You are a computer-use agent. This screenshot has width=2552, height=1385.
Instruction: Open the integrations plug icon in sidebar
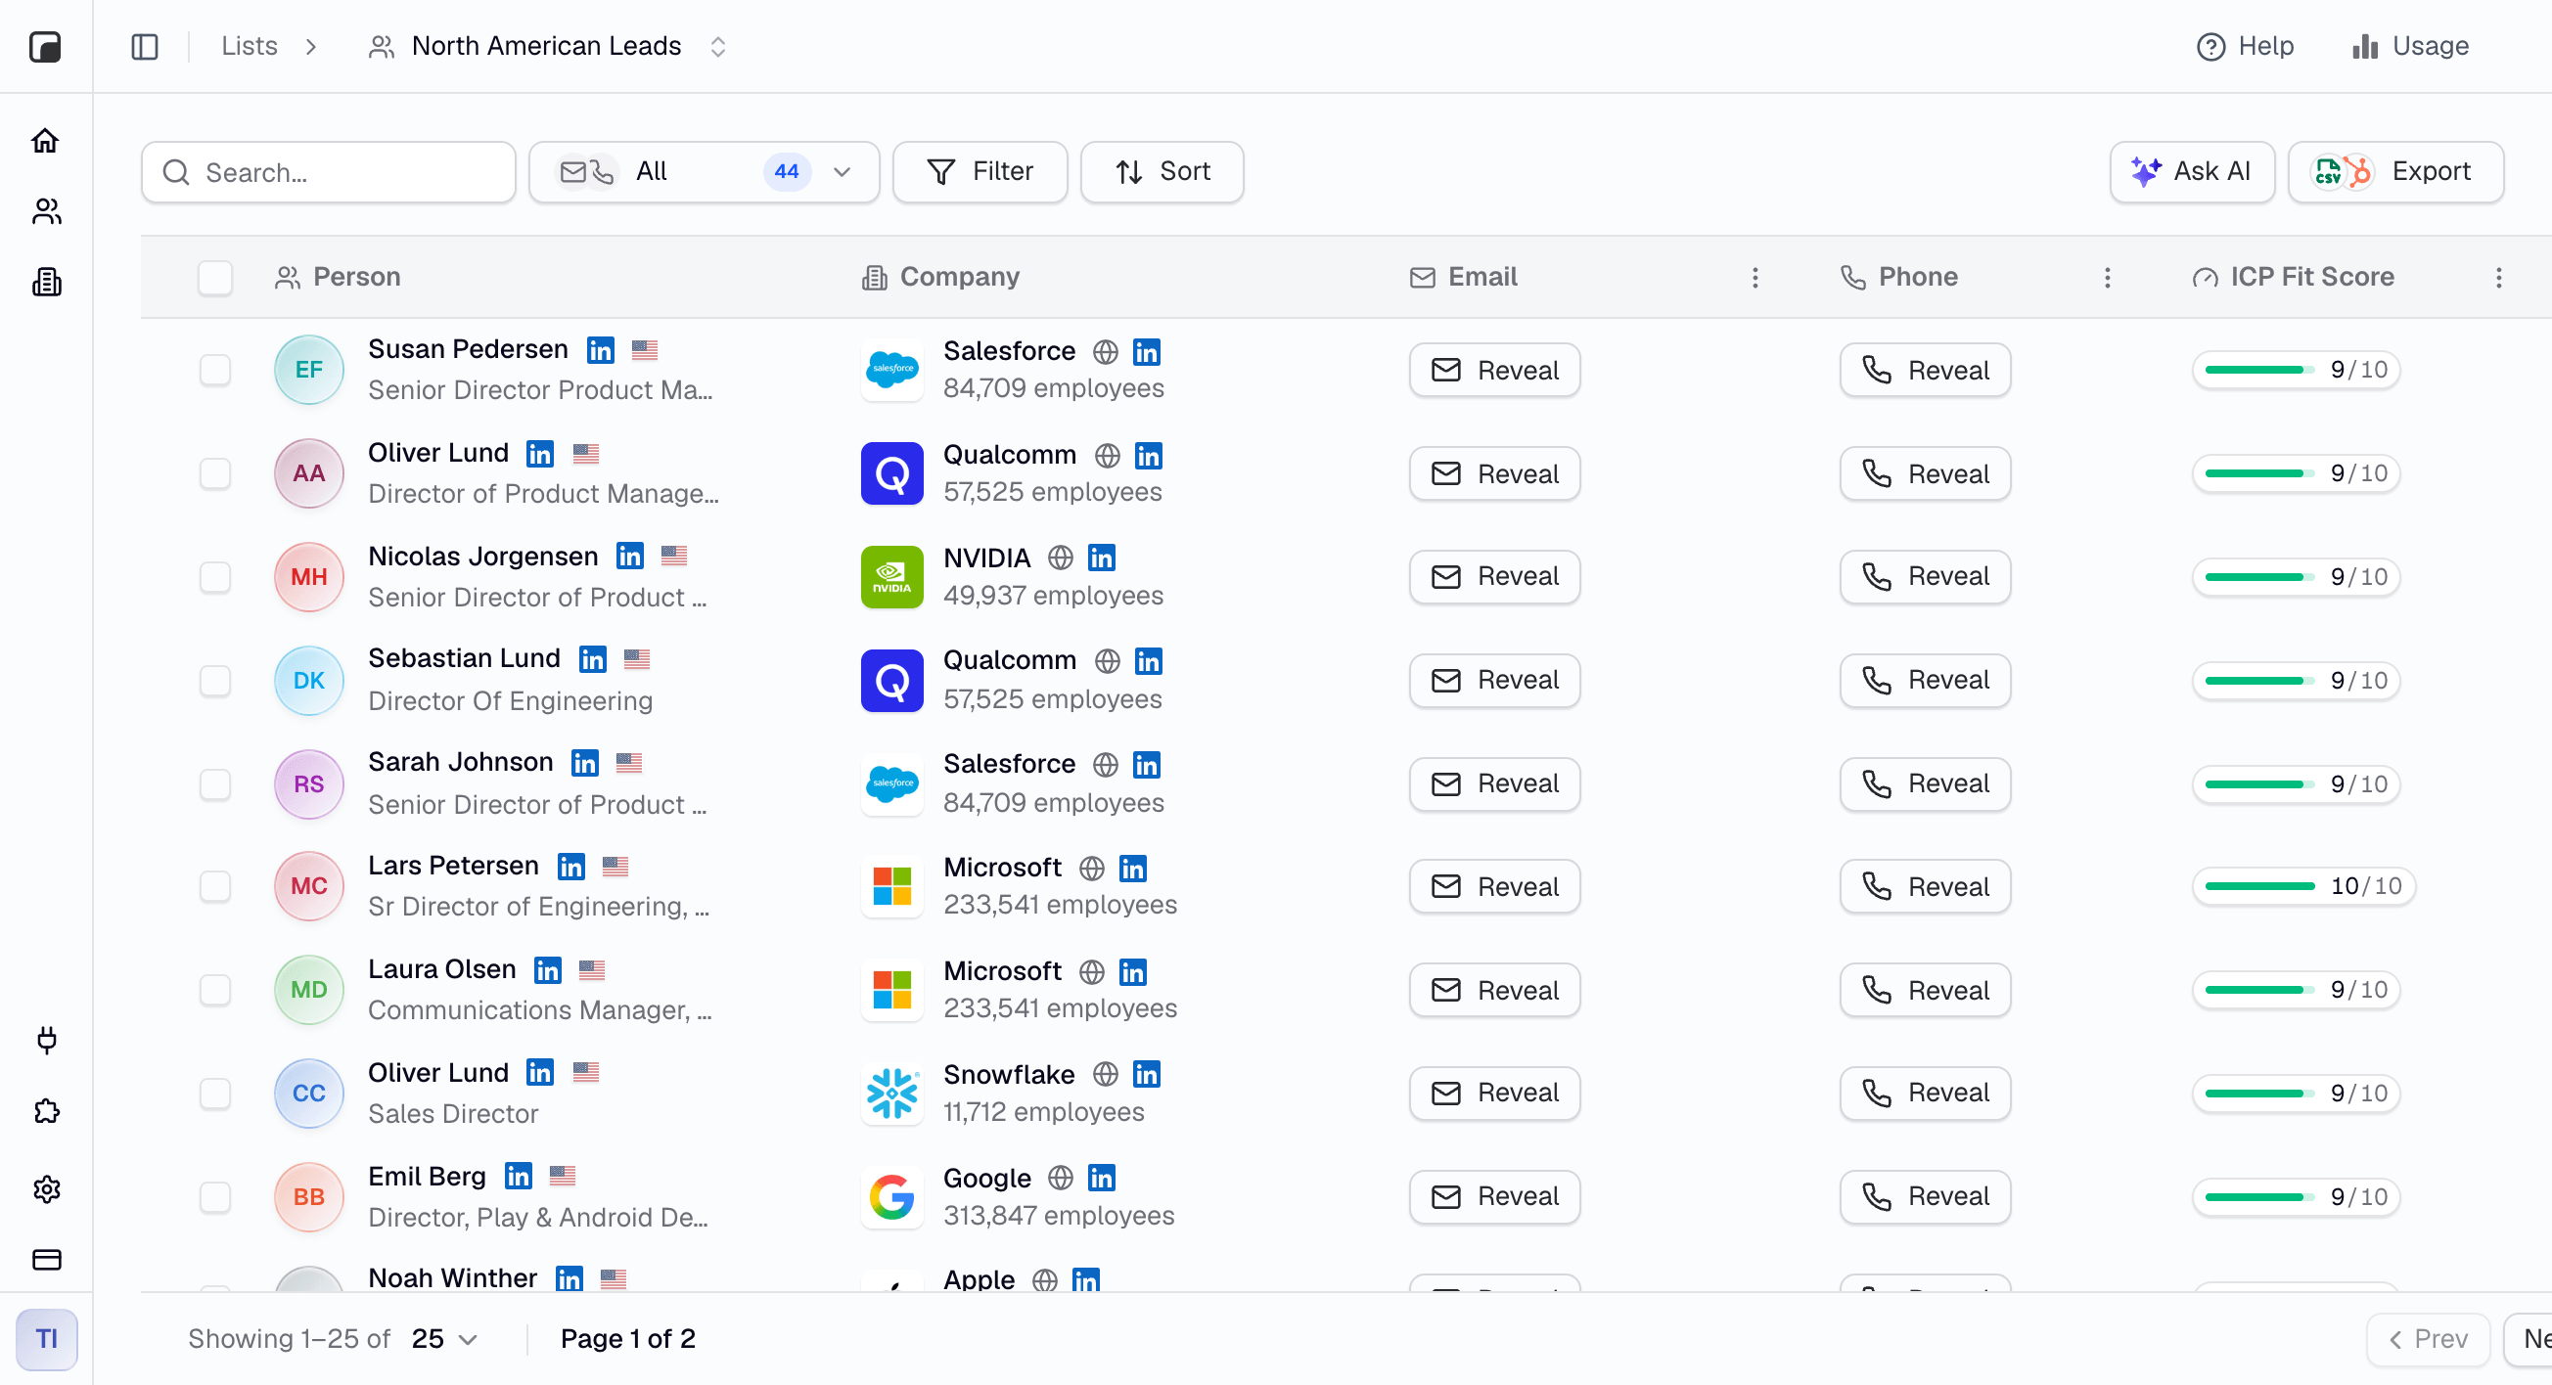[x=46, y=1040]
